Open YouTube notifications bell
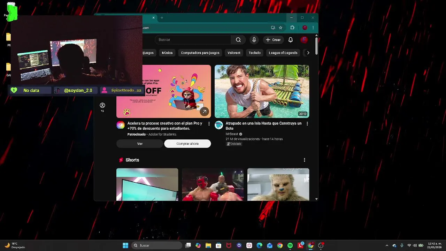This screenshot has height=251, width=446. pos(291,40)
